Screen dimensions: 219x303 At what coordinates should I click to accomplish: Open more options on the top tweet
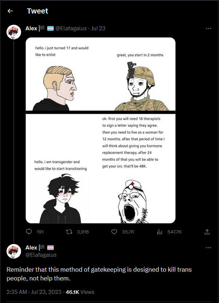pos(208,29)
